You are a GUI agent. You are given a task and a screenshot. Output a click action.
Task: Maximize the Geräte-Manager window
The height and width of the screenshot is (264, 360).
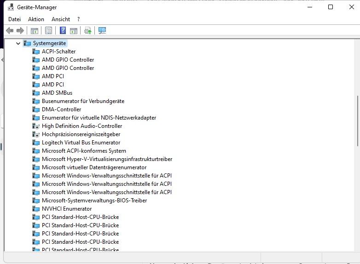(331, 7)
